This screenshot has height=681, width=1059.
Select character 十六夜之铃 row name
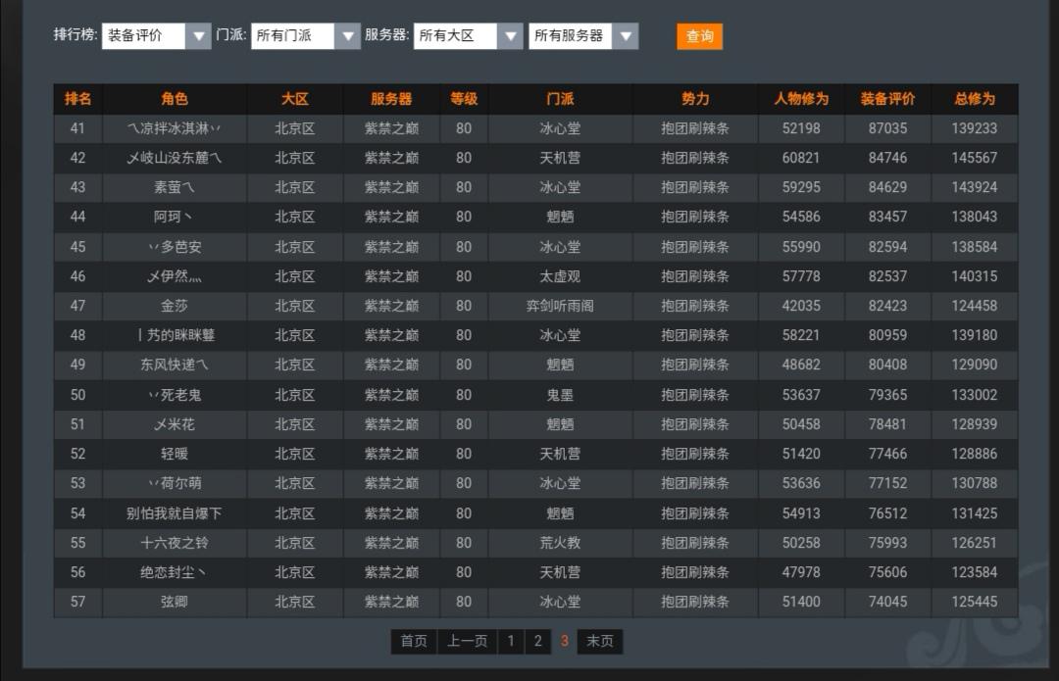coord(175,543)
